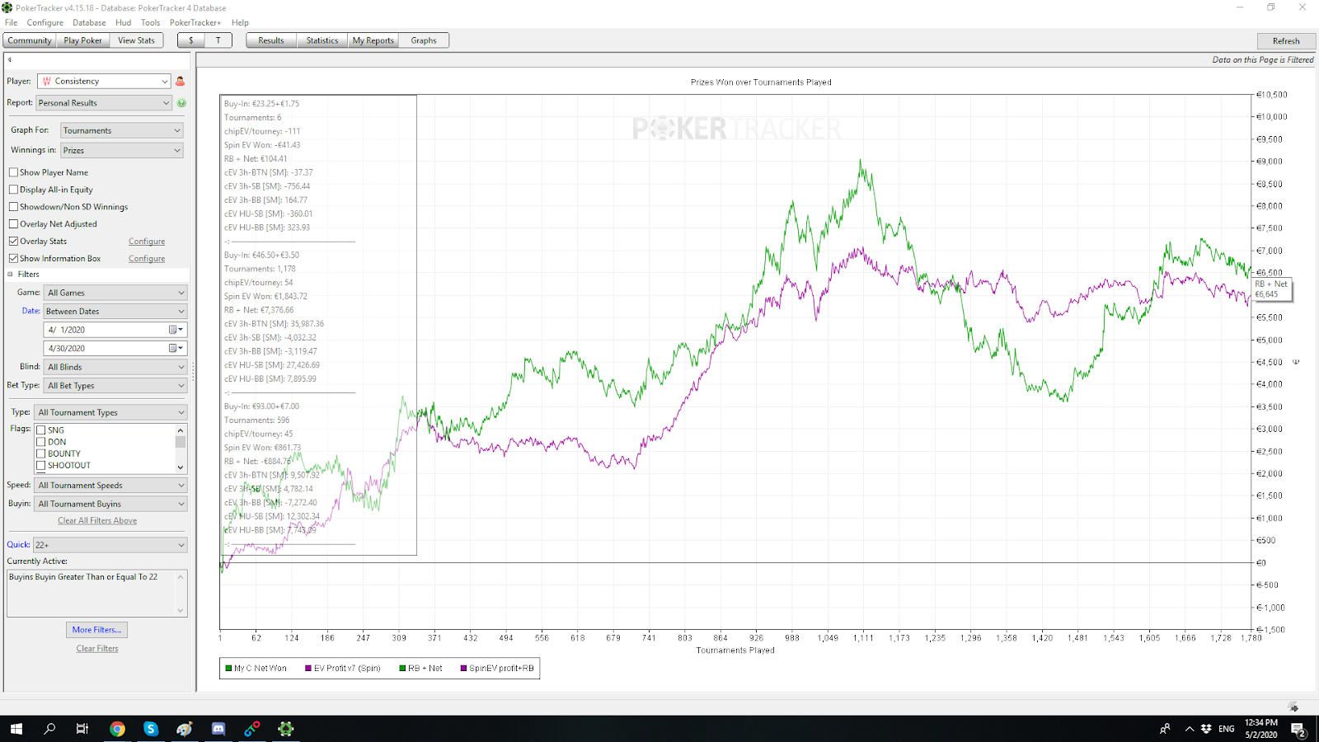Click the player profile icon beside Consistency
The height and width of the screenshot is (742, 1319).
[x=181, y=81]
